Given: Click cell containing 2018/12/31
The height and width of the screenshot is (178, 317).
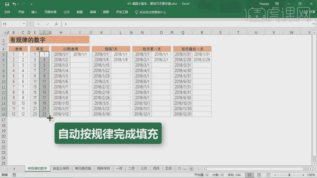Looking at the screenshot, I should point(183,114).
